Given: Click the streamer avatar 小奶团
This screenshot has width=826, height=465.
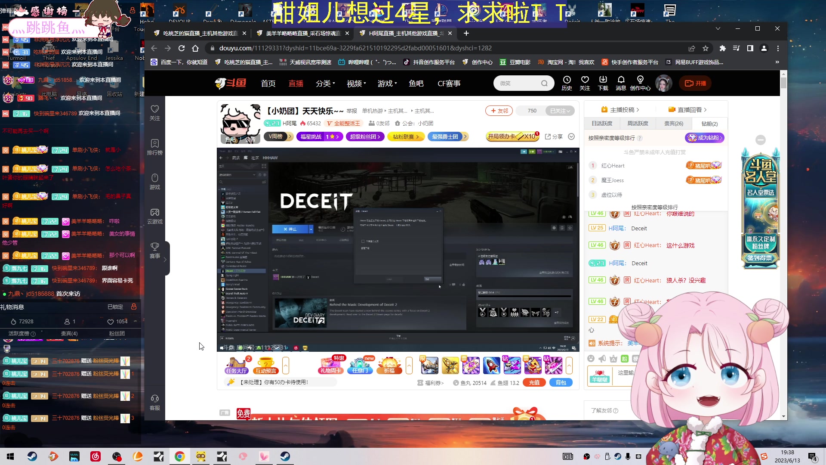Looking at the screenshot, I should pyautogui.click(x=240, y=124).
